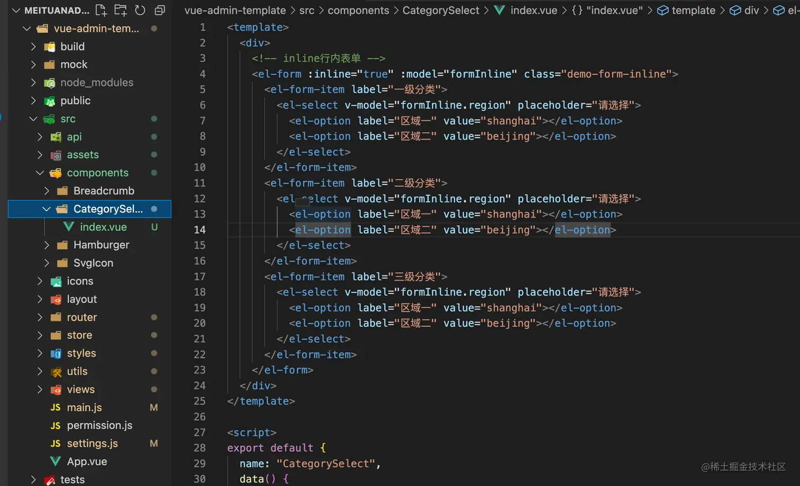Open App.vue file
This screenshot has height=486, width=800.
click(87, 461)
